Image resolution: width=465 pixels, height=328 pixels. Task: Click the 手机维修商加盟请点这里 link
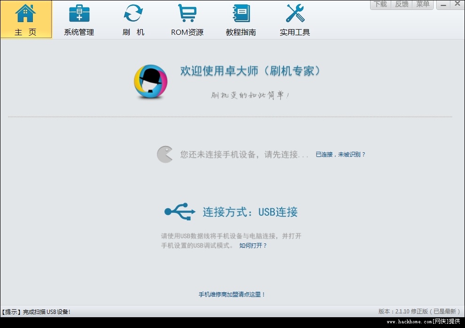(x=232, y=295)
